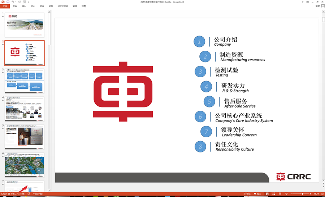The width and height of the screenshot is (325, 197).
Task: Start slideshow from beginning via quick access icon
Action: tap(25, 2)
